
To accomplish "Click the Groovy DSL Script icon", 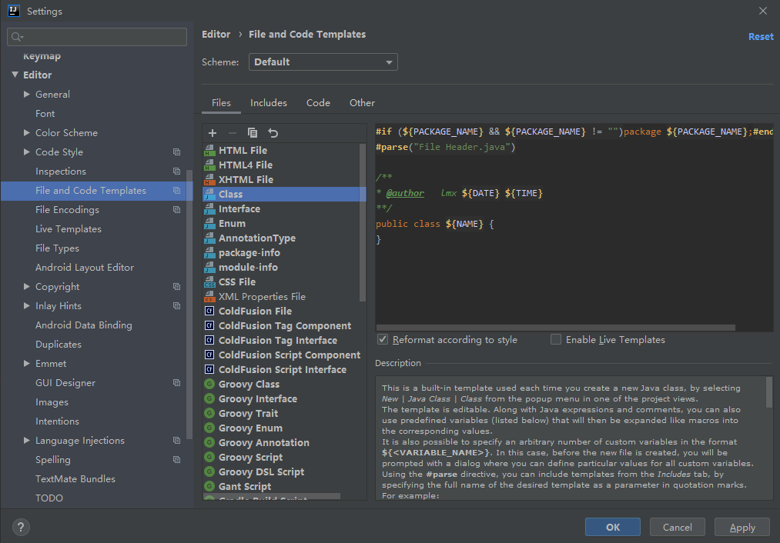I will [209, 472].
